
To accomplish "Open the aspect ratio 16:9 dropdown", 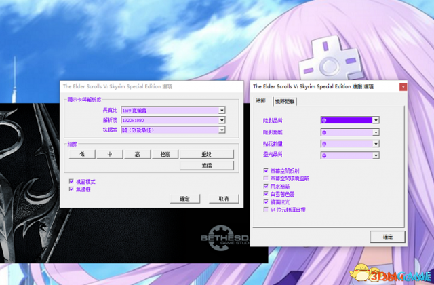I will 173,110.
